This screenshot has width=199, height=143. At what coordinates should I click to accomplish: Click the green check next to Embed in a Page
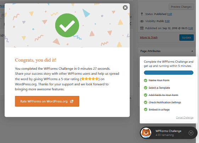(x=146, y=109)
